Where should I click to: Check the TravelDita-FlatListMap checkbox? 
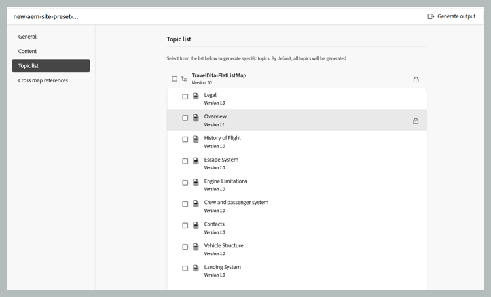point(175,79)
